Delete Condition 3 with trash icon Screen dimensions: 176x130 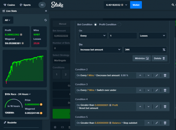(x=165, y=90)
